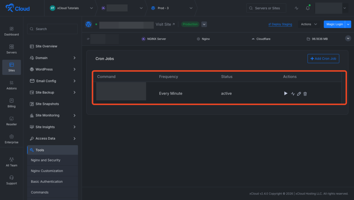Click Add Cron Job button

[323, 59]
